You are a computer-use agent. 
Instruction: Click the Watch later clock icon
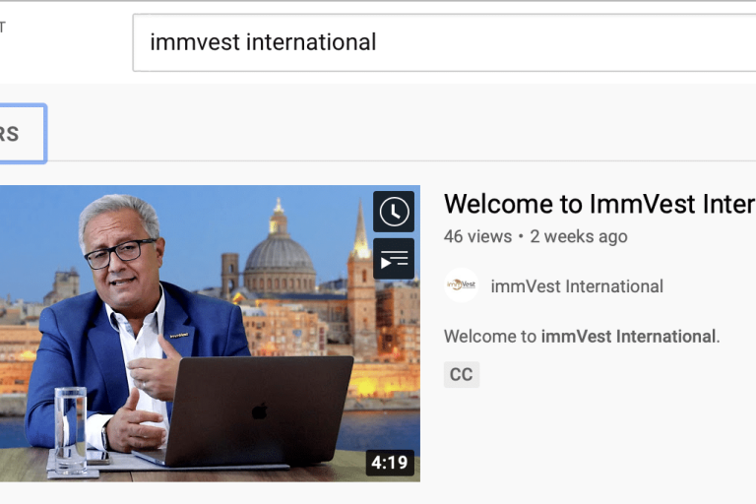[x=394, y=212]
